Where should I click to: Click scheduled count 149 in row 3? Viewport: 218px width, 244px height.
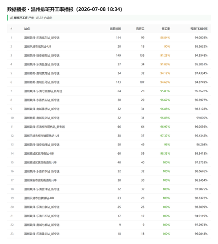119,56
